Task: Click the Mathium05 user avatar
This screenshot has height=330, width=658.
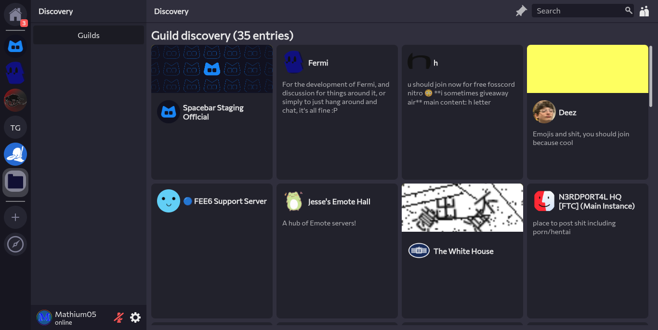Action: click(x=44, y=317)
